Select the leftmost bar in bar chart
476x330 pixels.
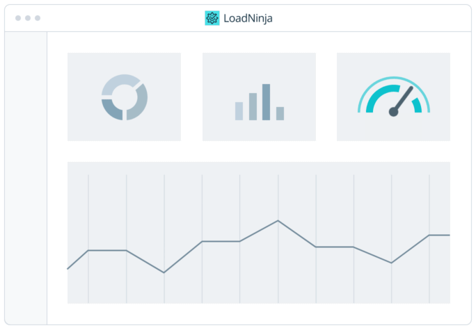[239, 111]
